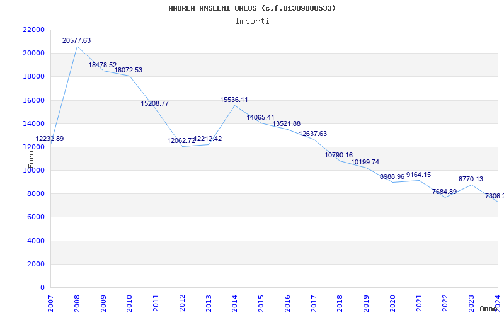This screenshot has height=315, width=504.
Task: Select the 2023 x-axis year label
Action: (x=471, y=303)
